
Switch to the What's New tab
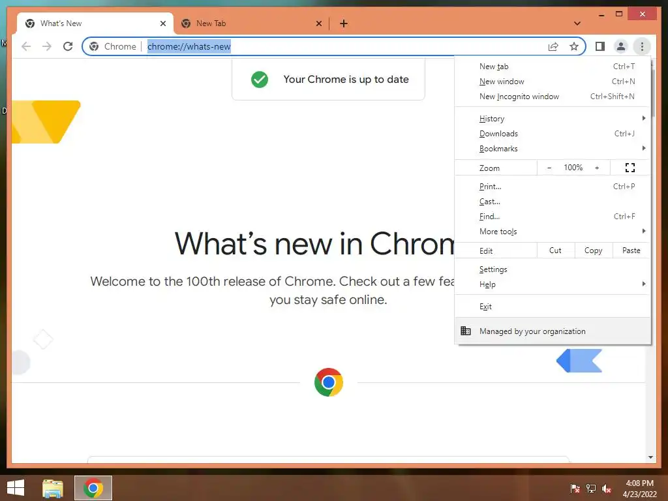tap(95, 23)
